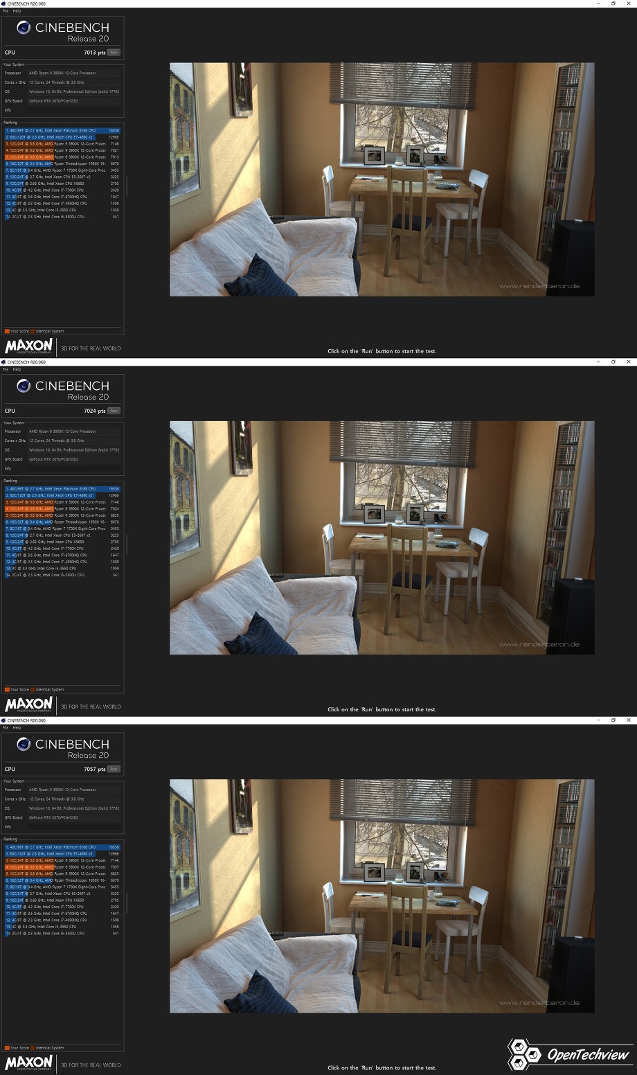Image resolution: width=637 pixels, height=1075 pixels.
Task: Close the 7057 pts Cinebench window
Action: click(x=628, y=720)
